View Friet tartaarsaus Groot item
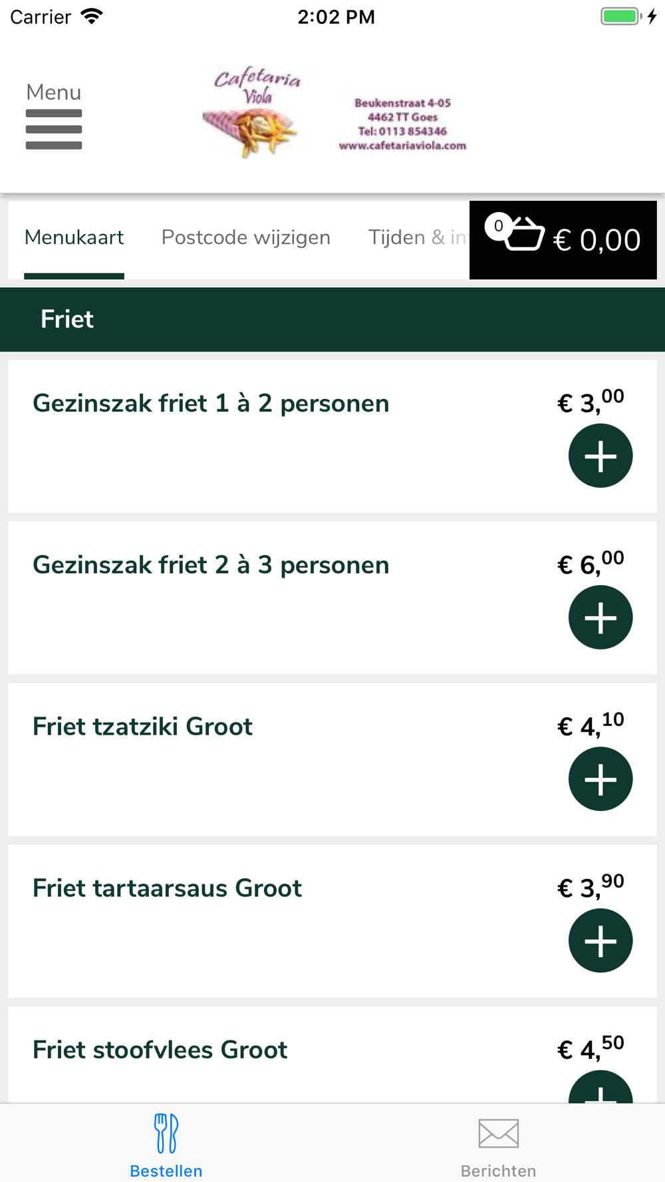Image resolution: width=665 pixels, height=1182 pixels. (167, 888)
